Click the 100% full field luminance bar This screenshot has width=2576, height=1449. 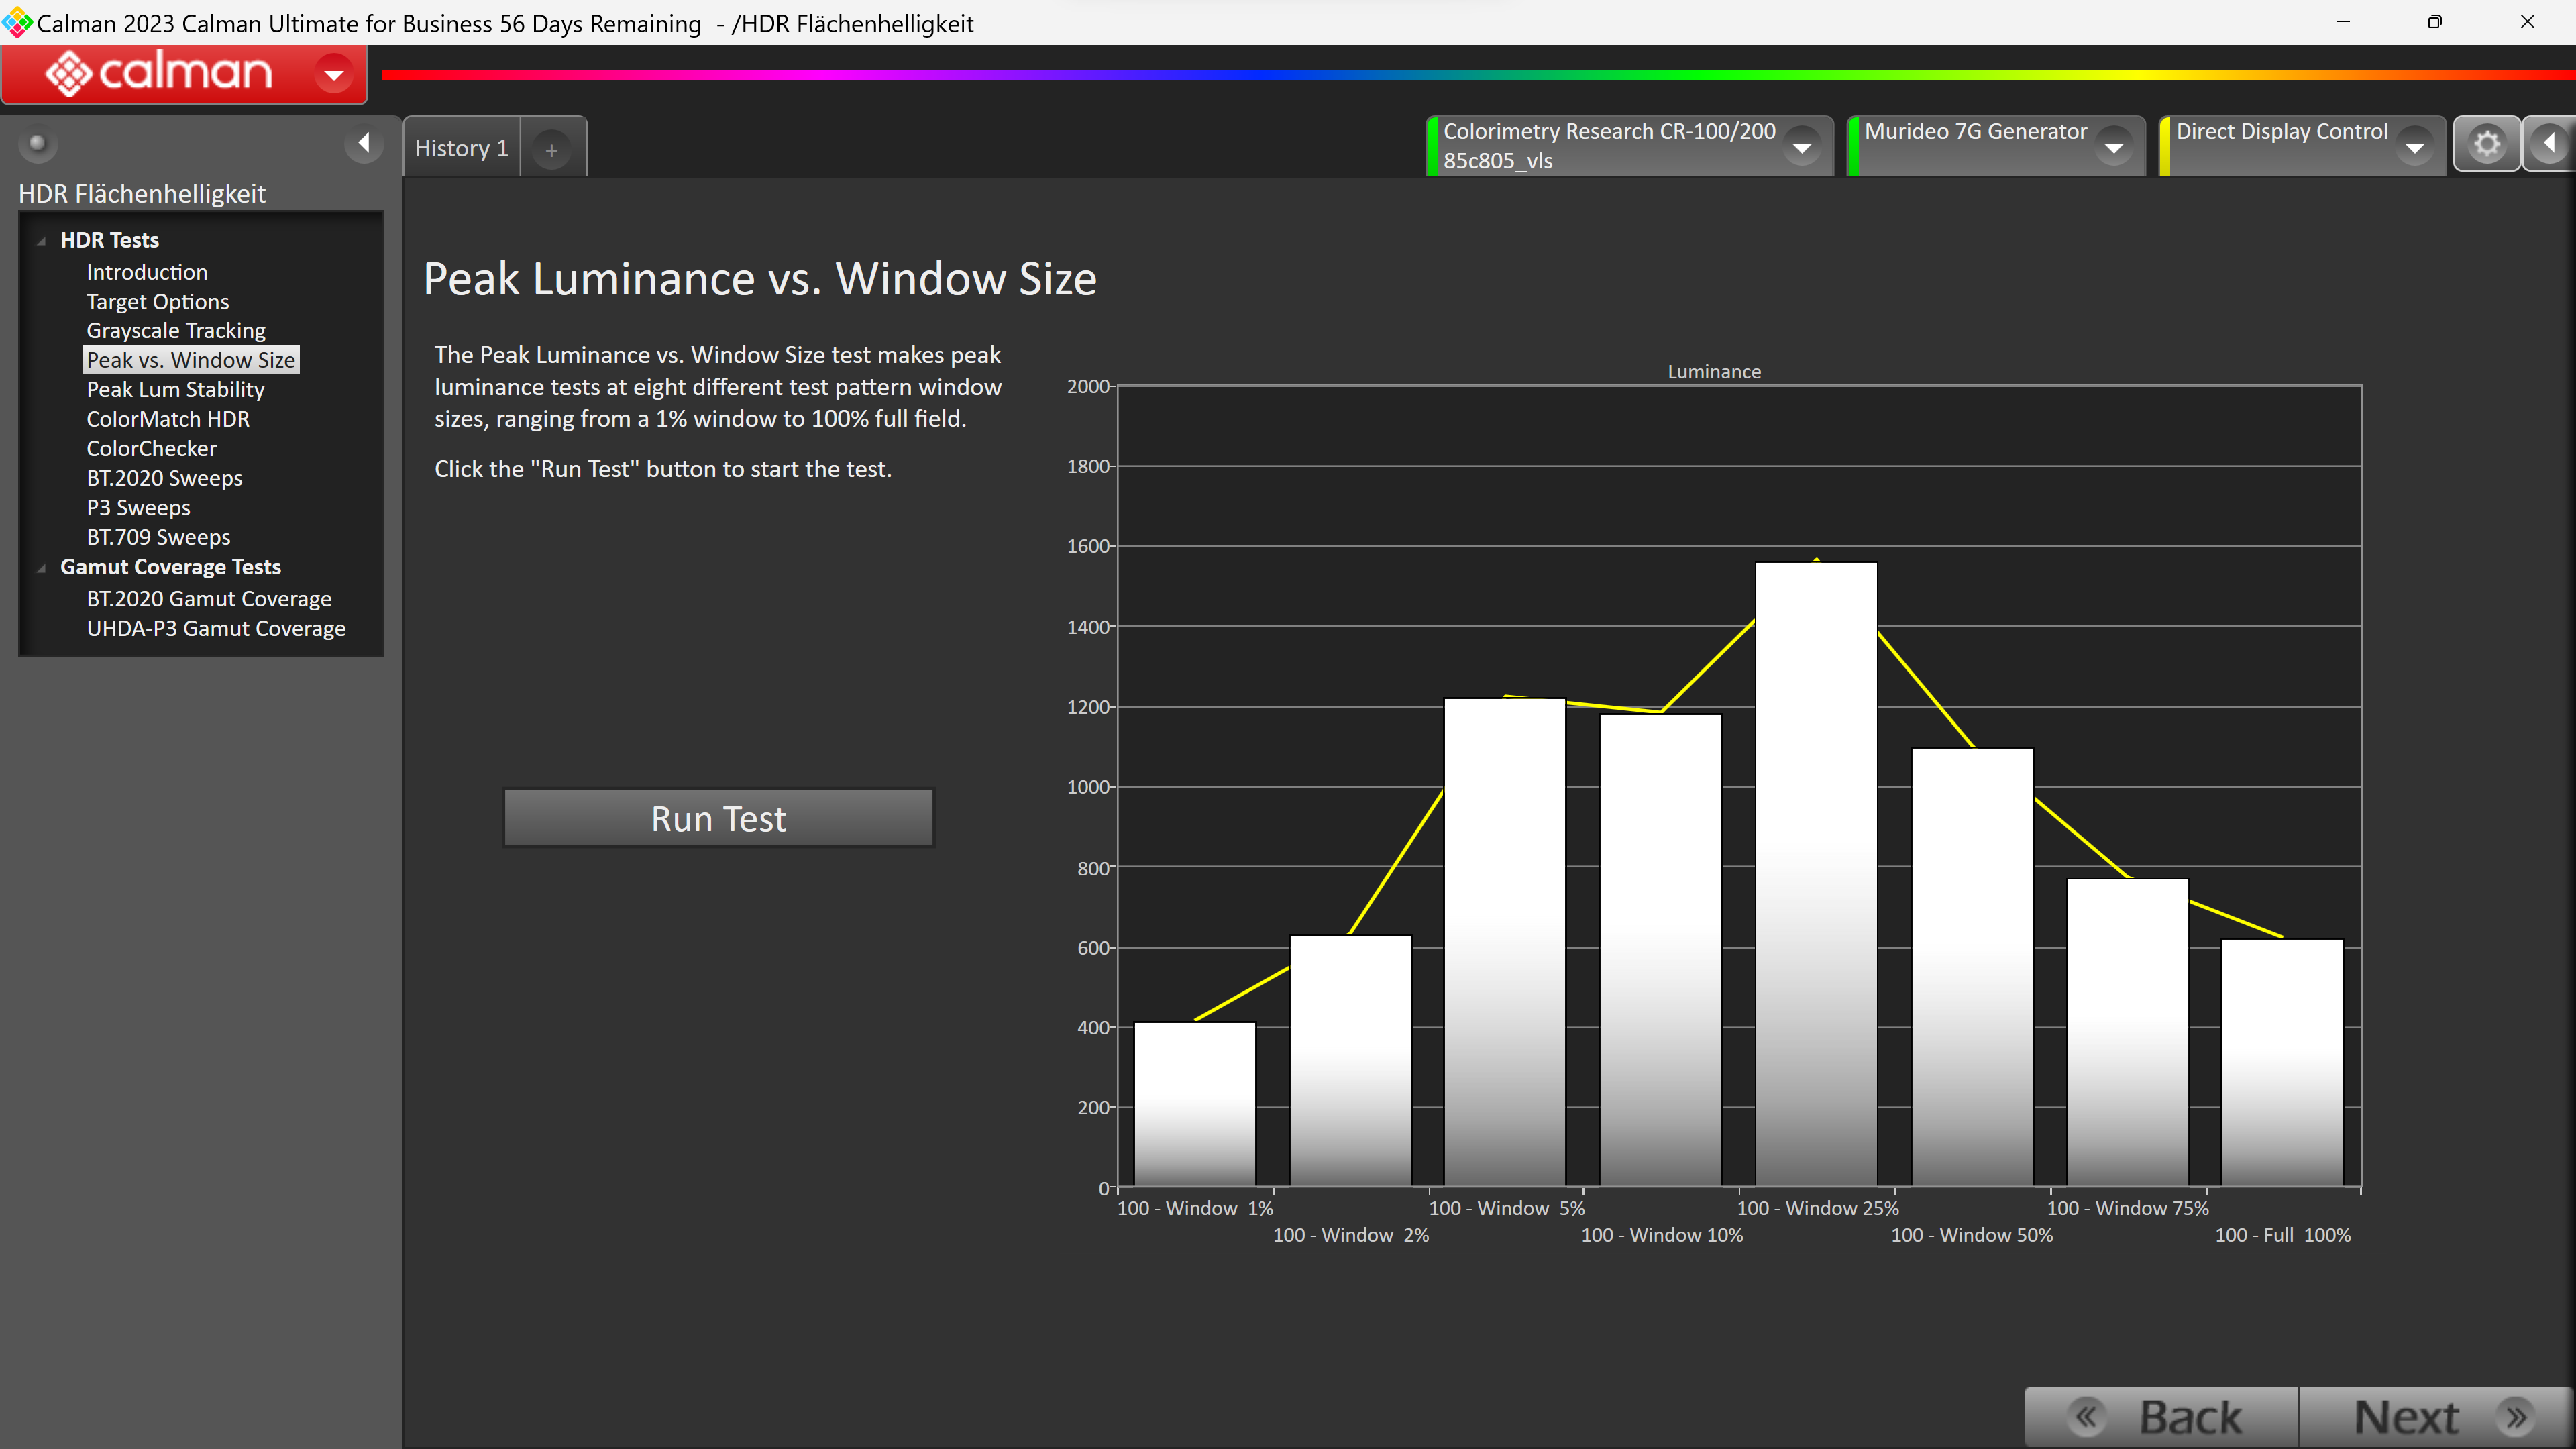(x=2282, y=1063)
